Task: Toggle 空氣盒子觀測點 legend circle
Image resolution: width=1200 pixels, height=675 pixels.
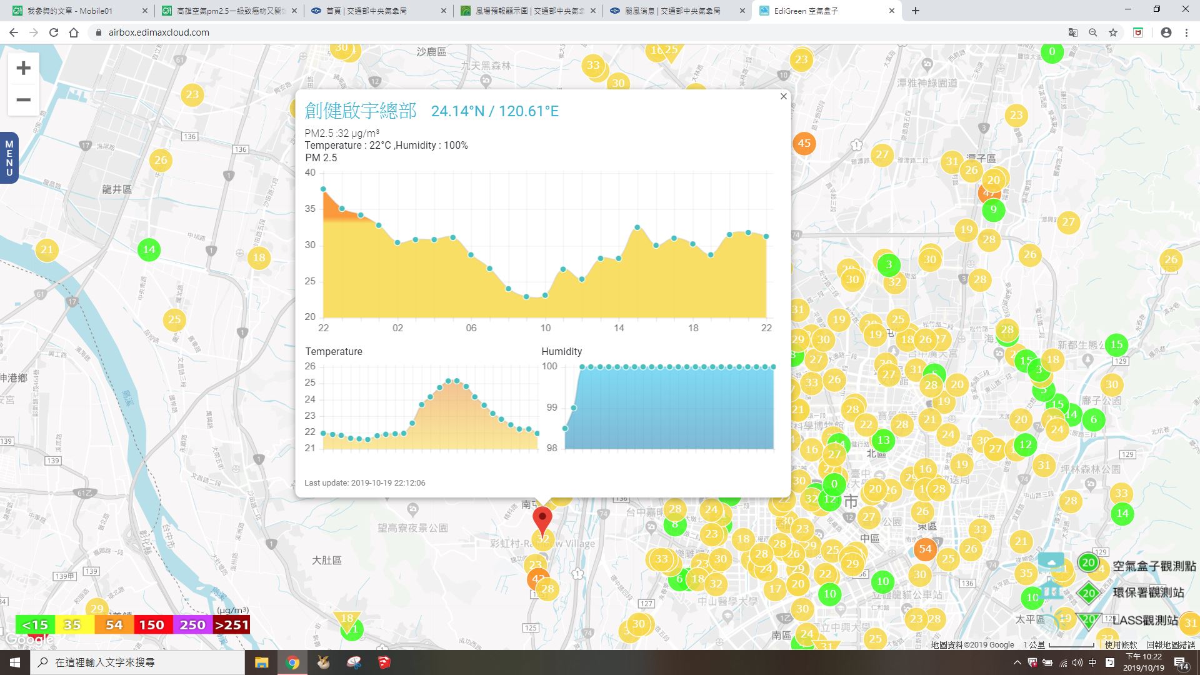Action: [1088, 562]
